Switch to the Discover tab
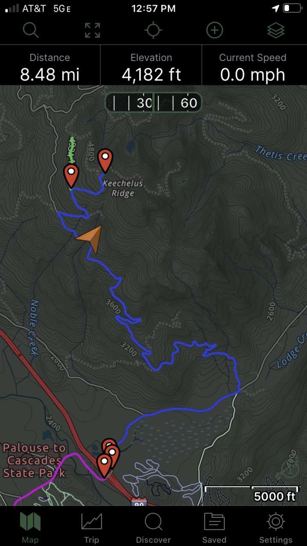The width and height of the screenshot is (307, 546). click(153, 528)
